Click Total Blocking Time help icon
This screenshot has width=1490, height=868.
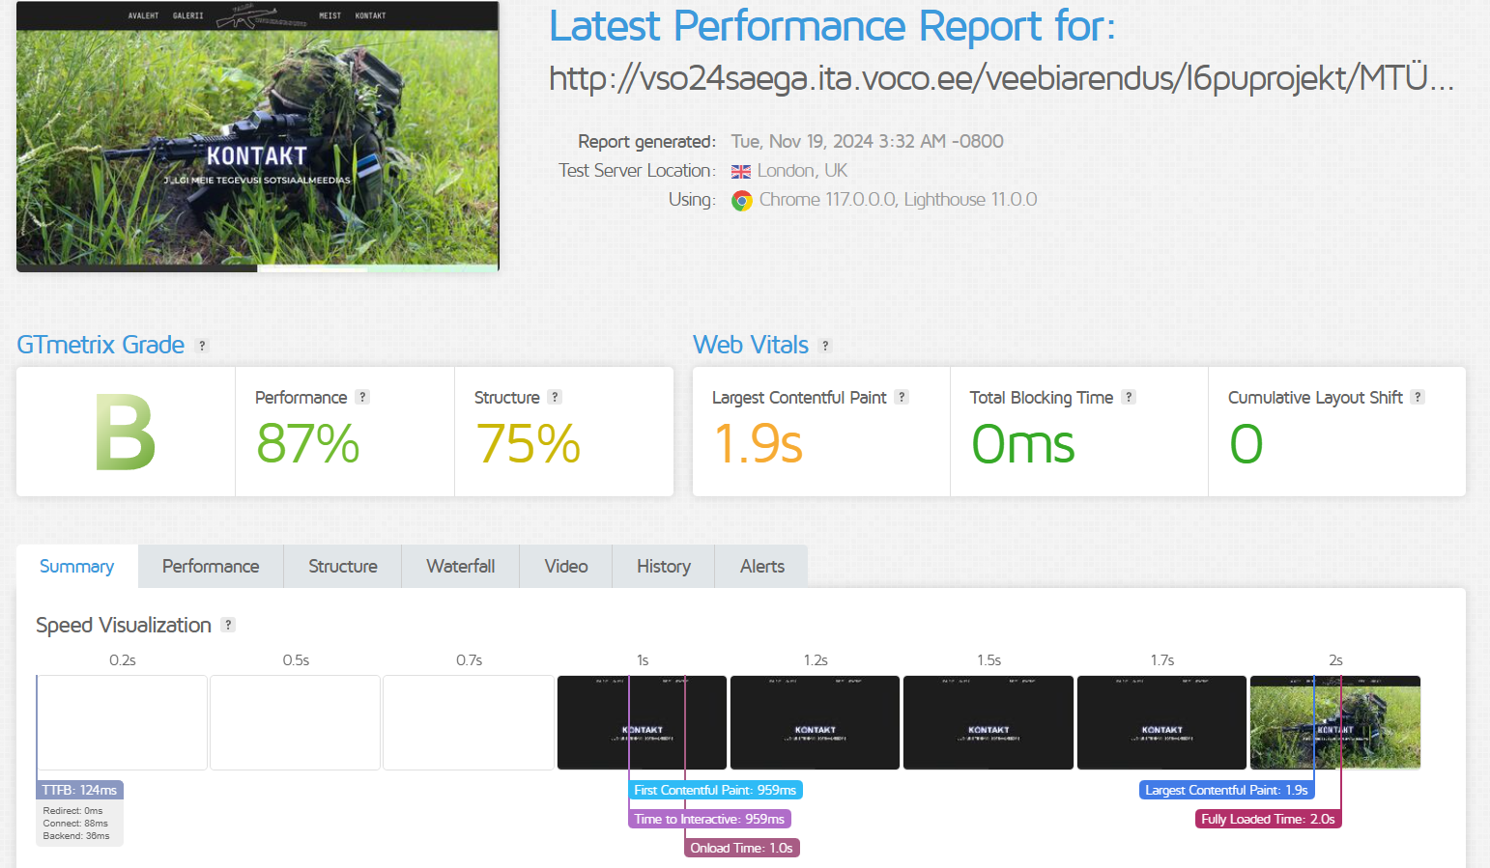click(1129, 397)
